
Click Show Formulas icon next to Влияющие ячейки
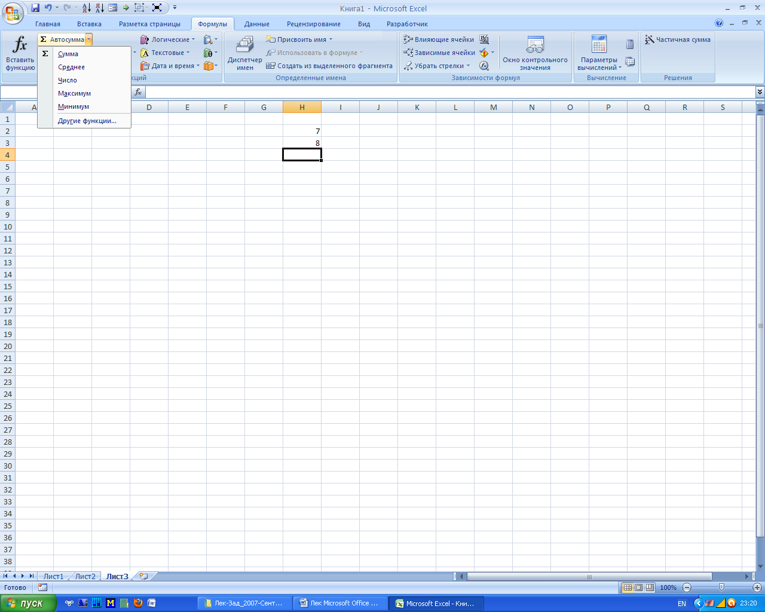[x=484, y=39]
